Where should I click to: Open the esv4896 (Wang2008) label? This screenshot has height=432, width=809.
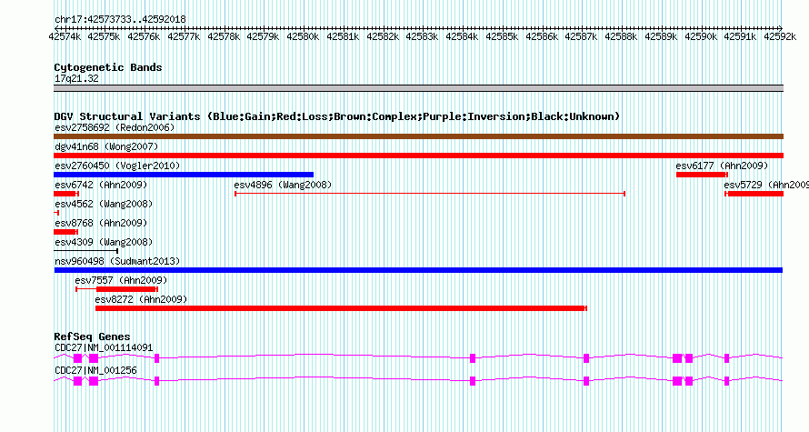(283, 185)
